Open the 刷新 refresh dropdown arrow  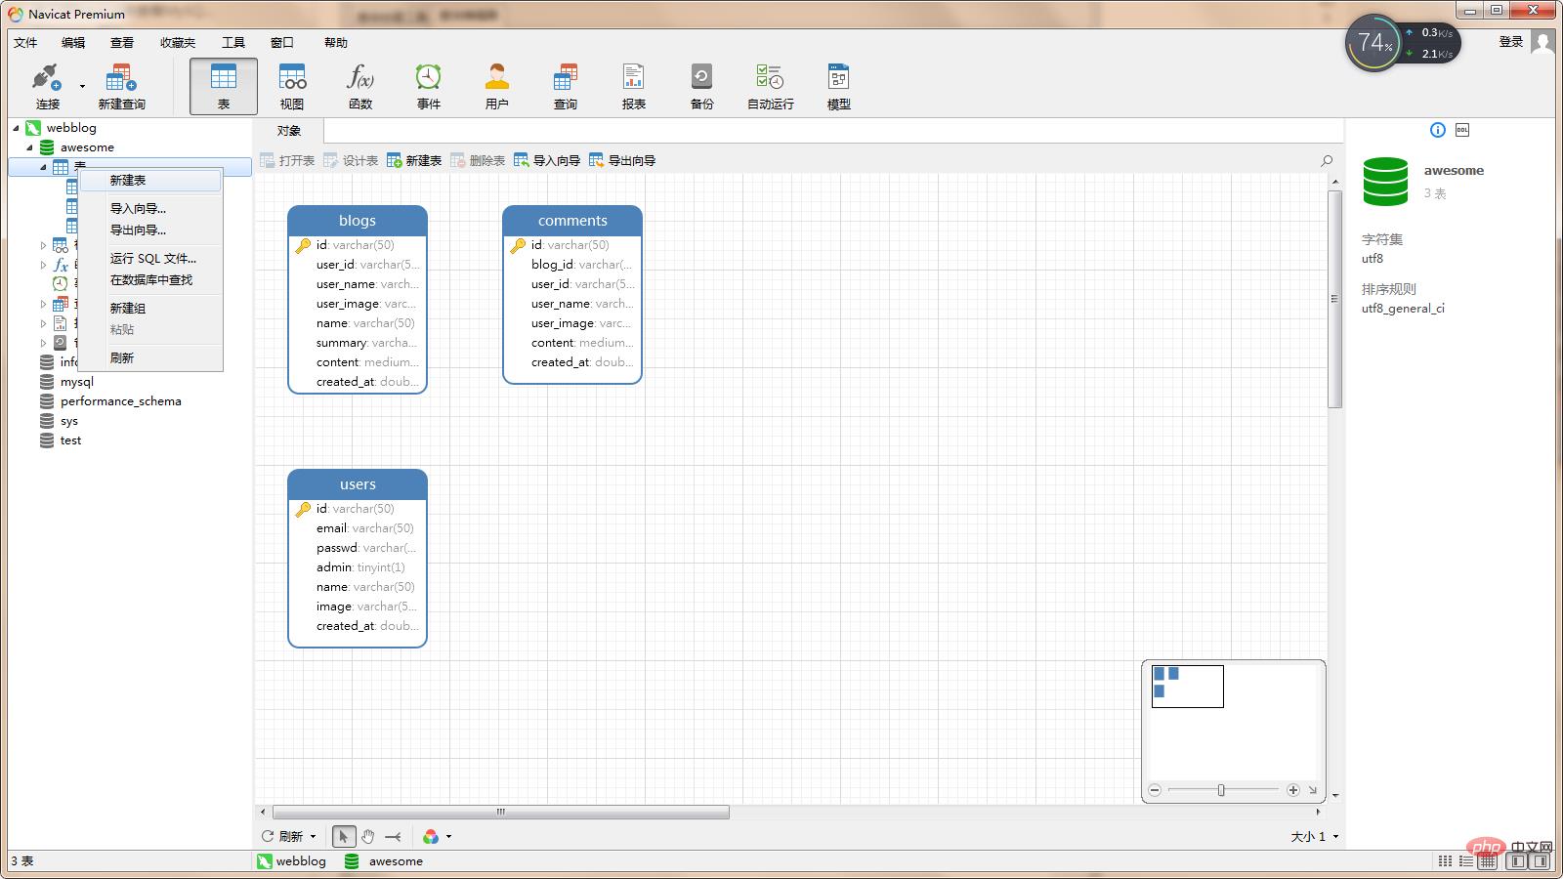313,837
